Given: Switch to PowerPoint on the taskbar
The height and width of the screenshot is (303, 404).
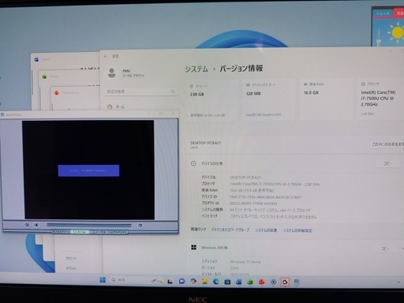Looking at the screenshot, I should click(261, 282).
